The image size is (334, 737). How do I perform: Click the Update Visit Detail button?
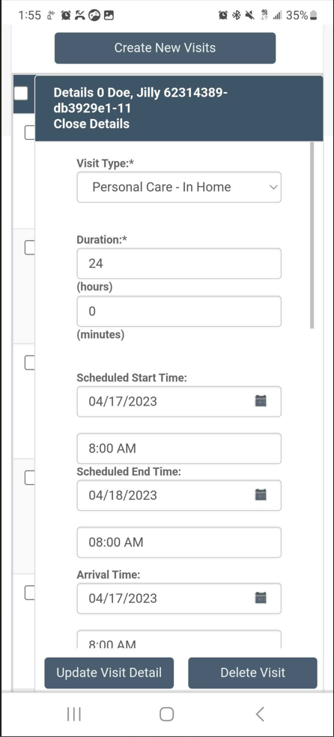[109, 673]
